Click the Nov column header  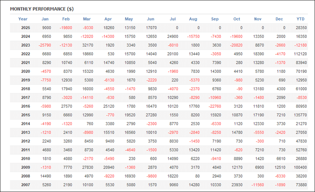258,19
